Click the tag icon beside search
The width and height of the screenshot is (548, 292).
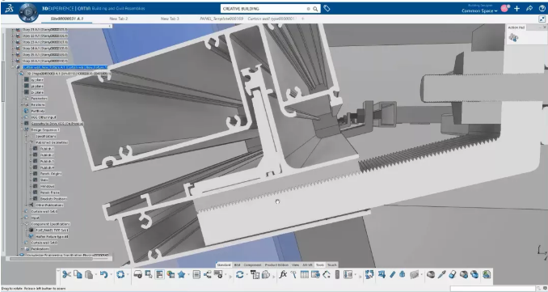click(x=327, y=8)
